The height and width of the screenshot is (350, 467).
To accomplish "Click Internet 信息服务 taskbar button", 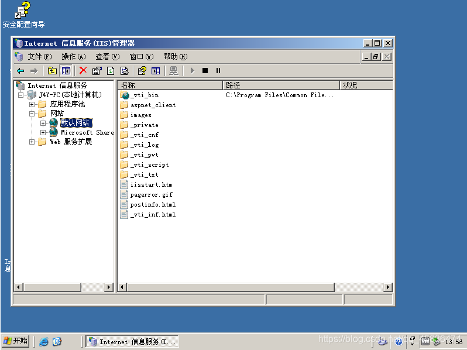I will click(x=132, y=341).
